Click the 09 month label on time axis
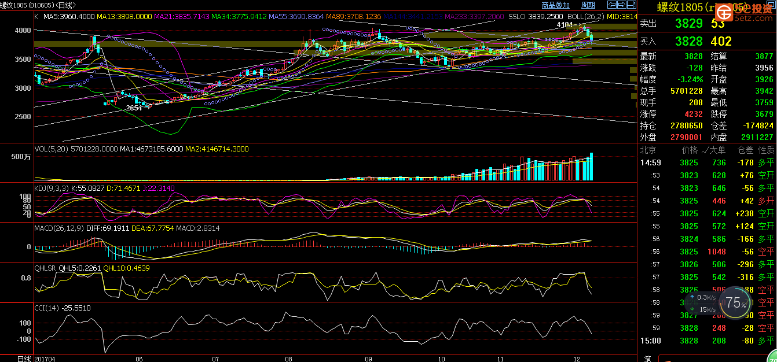777x362 pixels. (x=368, y=359)
